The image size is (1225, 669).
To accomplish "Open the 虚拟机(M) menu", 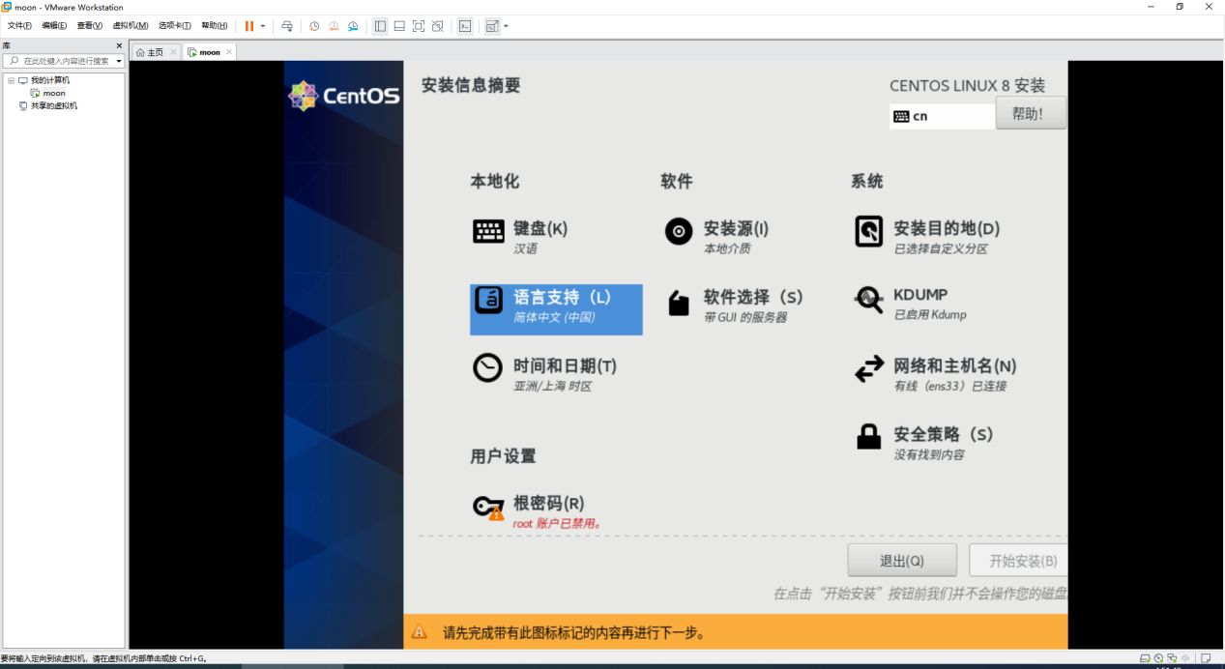I will 131,26.
